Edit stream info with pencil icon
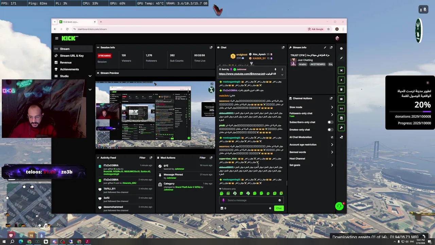The image size is (435, 245). pos(325,47)
